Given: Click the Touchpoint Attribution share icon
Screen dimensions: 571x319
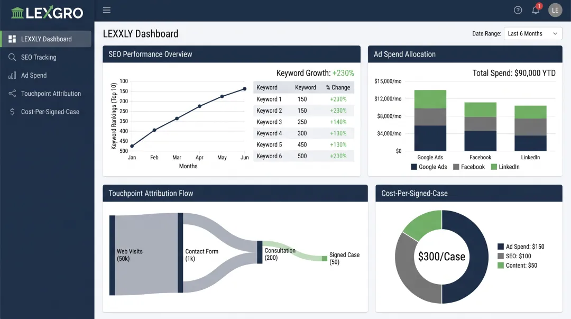Looking at the screenshot, I should point(12,93).
